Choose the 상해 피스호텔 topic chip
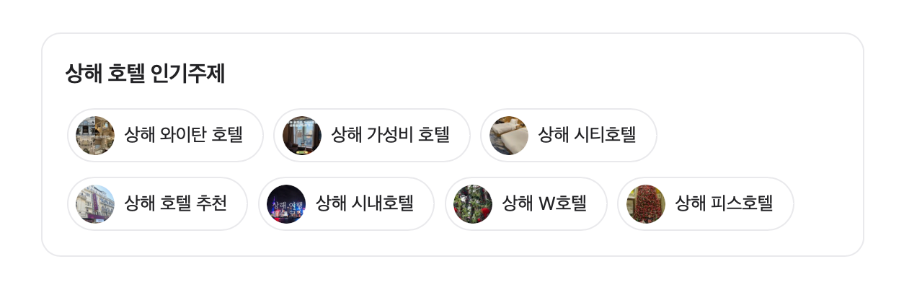Image resolution: width=904 pixels, height=290 pixels. click(x=706, y=204)
